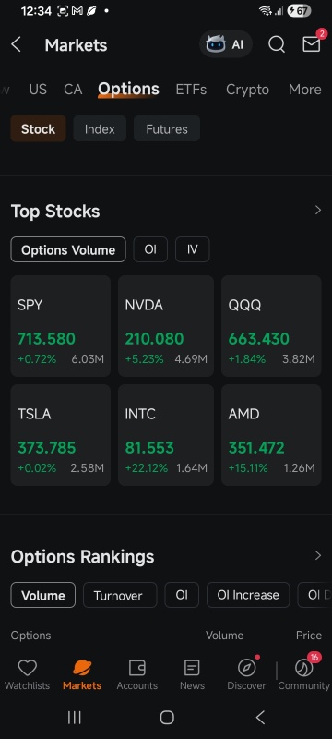Switch to the Crypto tab

pyautogui.click(x=247, y=90)
